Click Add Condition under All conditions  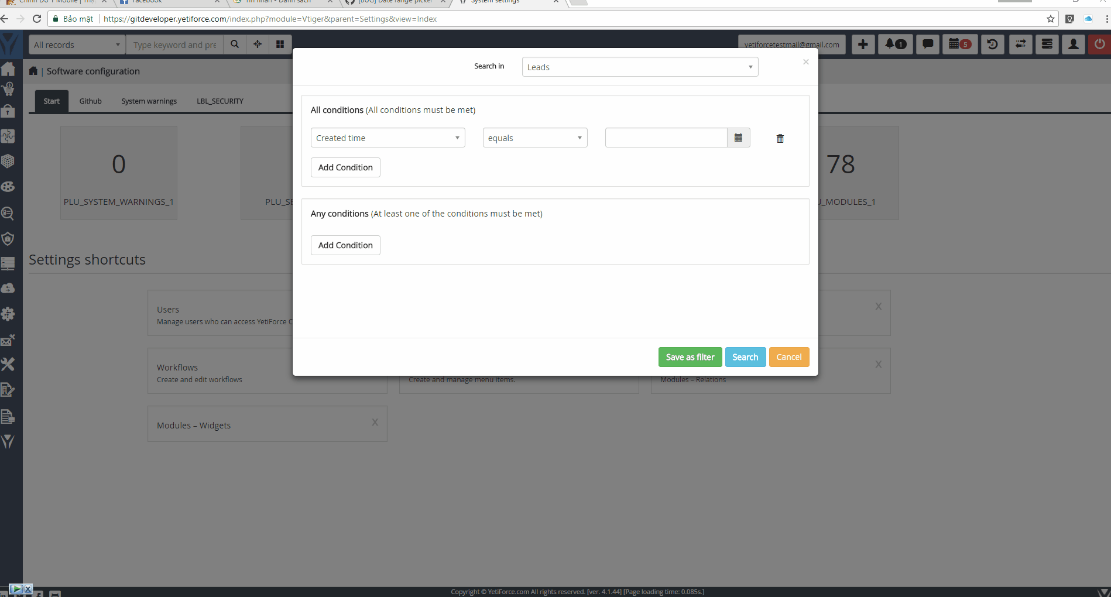(x=345, y=167)
